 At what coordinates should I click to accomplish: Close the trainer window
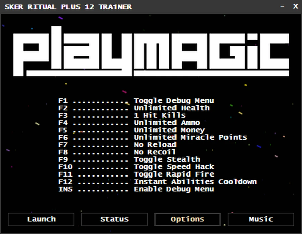[x=295, y=6]
